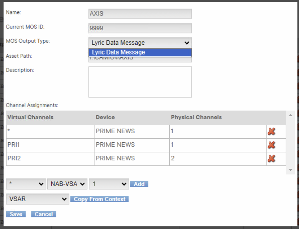The image size is (299, 229).
Task: Select the PRI1 virtual channel cell
Action: (x=50, y=145)
